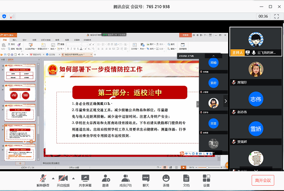
Task: Click add-slide plus button below thumbnails
Action: [x=20, y=163]
